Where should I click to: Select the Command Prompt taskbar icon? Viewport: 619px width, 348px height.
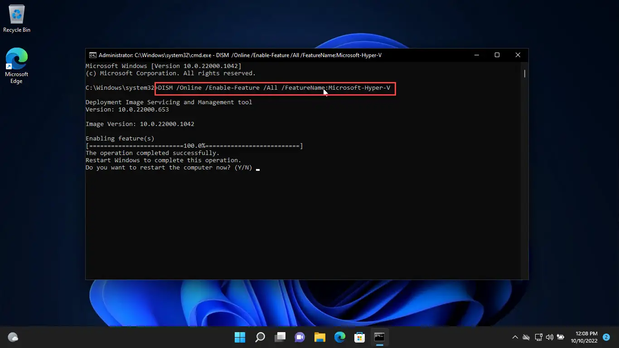pos(379,337)
